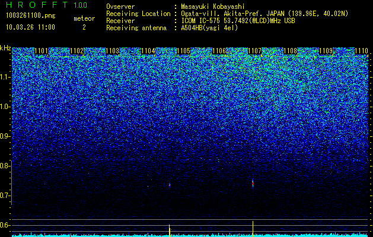
Task: Click the yellow intensity spike below 1107
Action: click(253, 229)
